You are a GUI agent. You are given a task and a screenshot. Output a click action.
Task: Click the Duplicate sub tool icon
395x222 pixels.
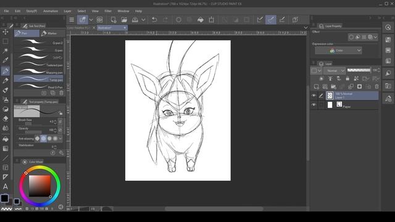coord(52,93)
